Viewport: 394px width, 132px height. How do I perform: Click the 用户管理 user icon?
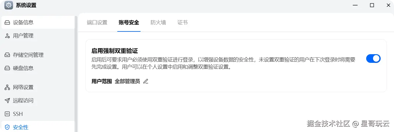click(x=7, y=36)
